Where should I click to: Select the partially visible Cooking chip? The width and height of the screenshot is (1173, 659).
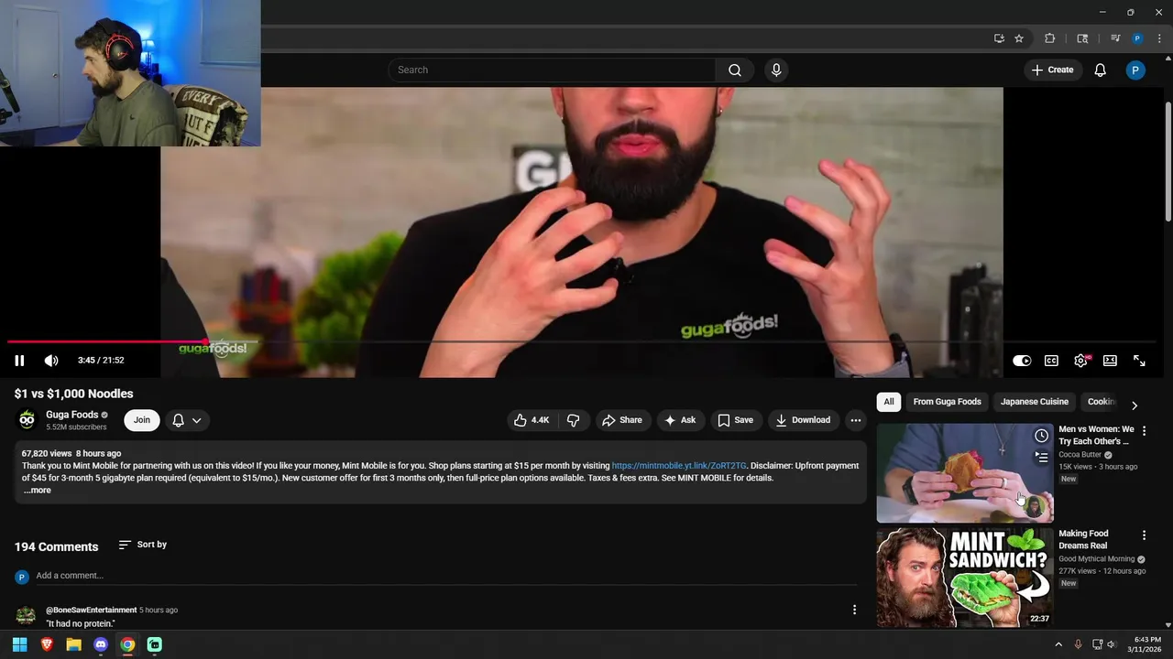tap(1101, 402)
